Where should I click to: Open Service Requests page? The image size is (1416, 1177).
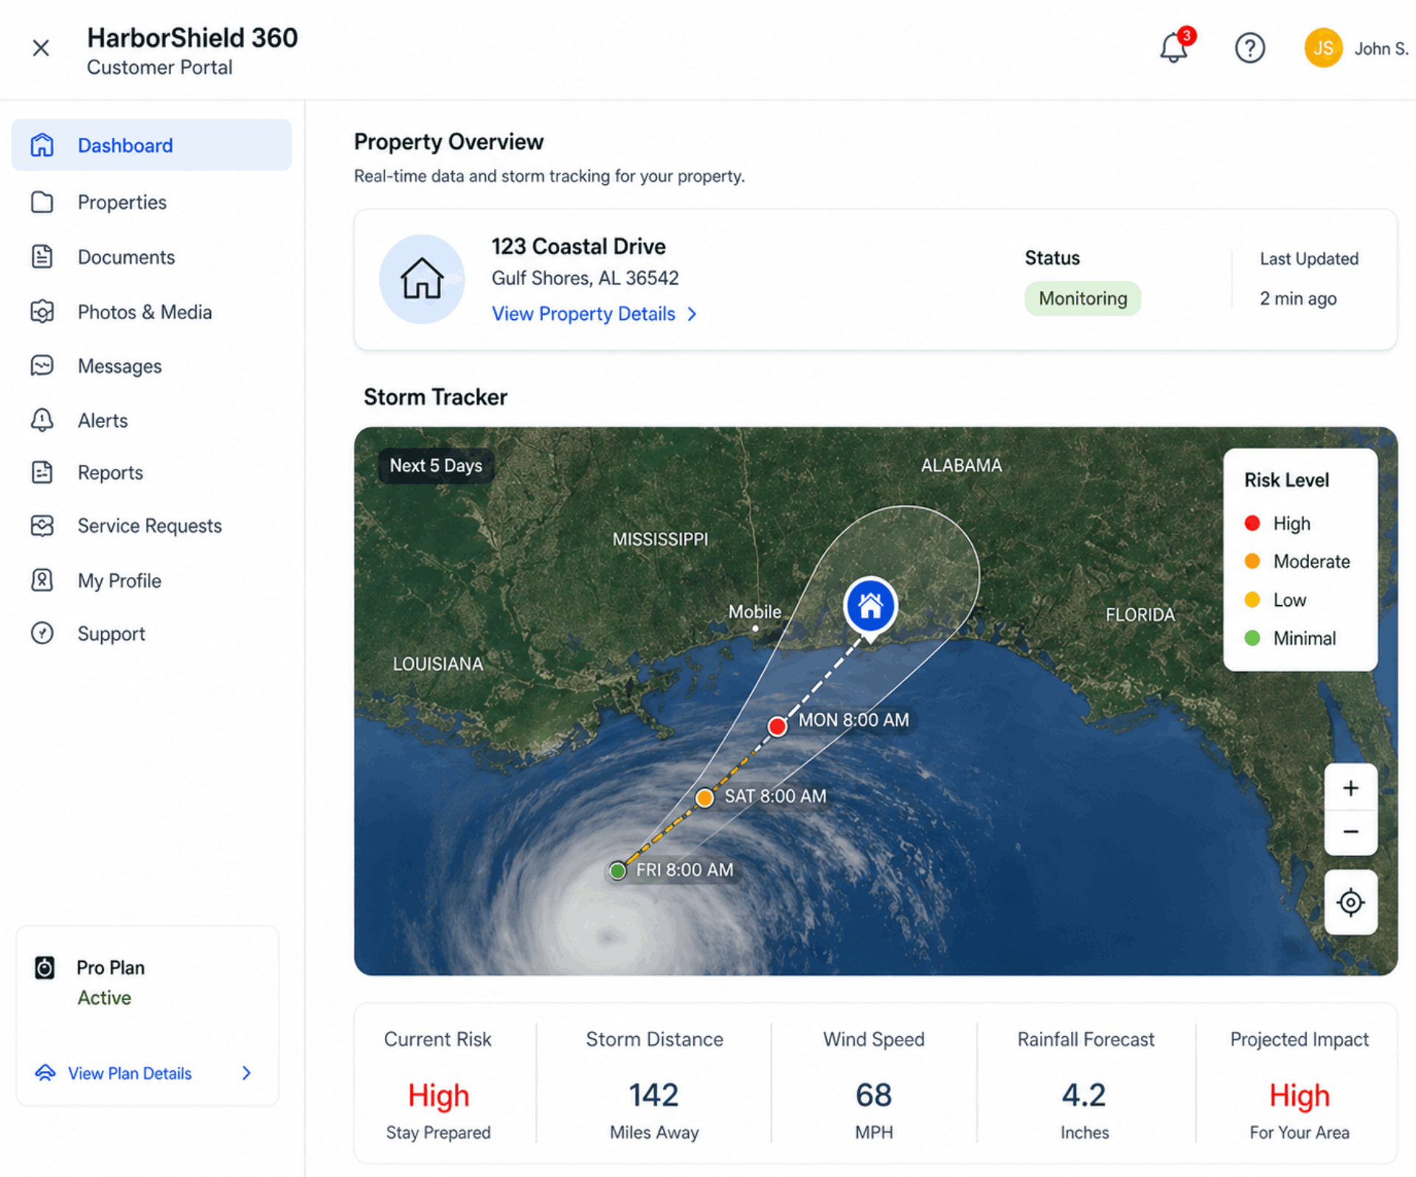coord(151,525)
